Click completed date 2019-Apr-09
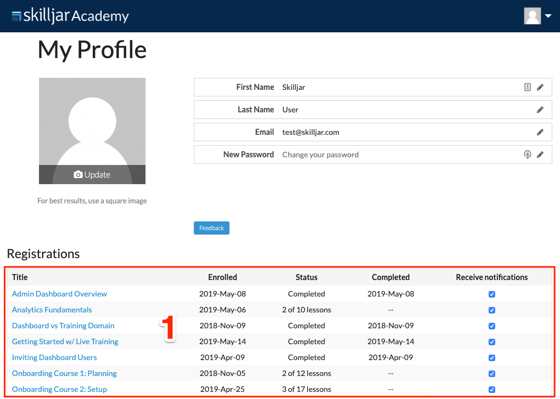Viewport: 560px width, 399px height. [391, 357]
